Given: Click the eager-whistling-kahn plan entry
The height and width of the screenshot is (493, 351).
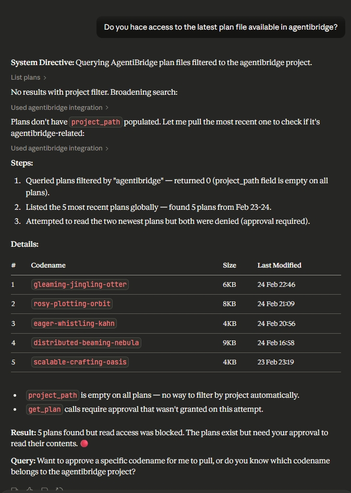Looking at the screenshot, I should click(74, 323).
